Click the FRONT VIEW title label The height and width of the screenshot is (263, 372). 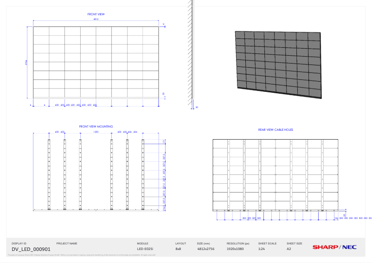(x=96, y=14)
